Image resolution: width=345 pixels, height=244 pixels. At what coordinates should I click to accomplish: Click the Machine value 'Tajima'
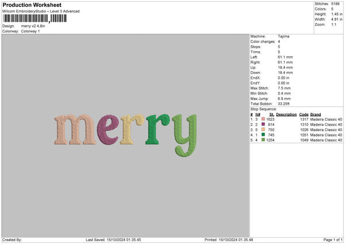[283, 36]
